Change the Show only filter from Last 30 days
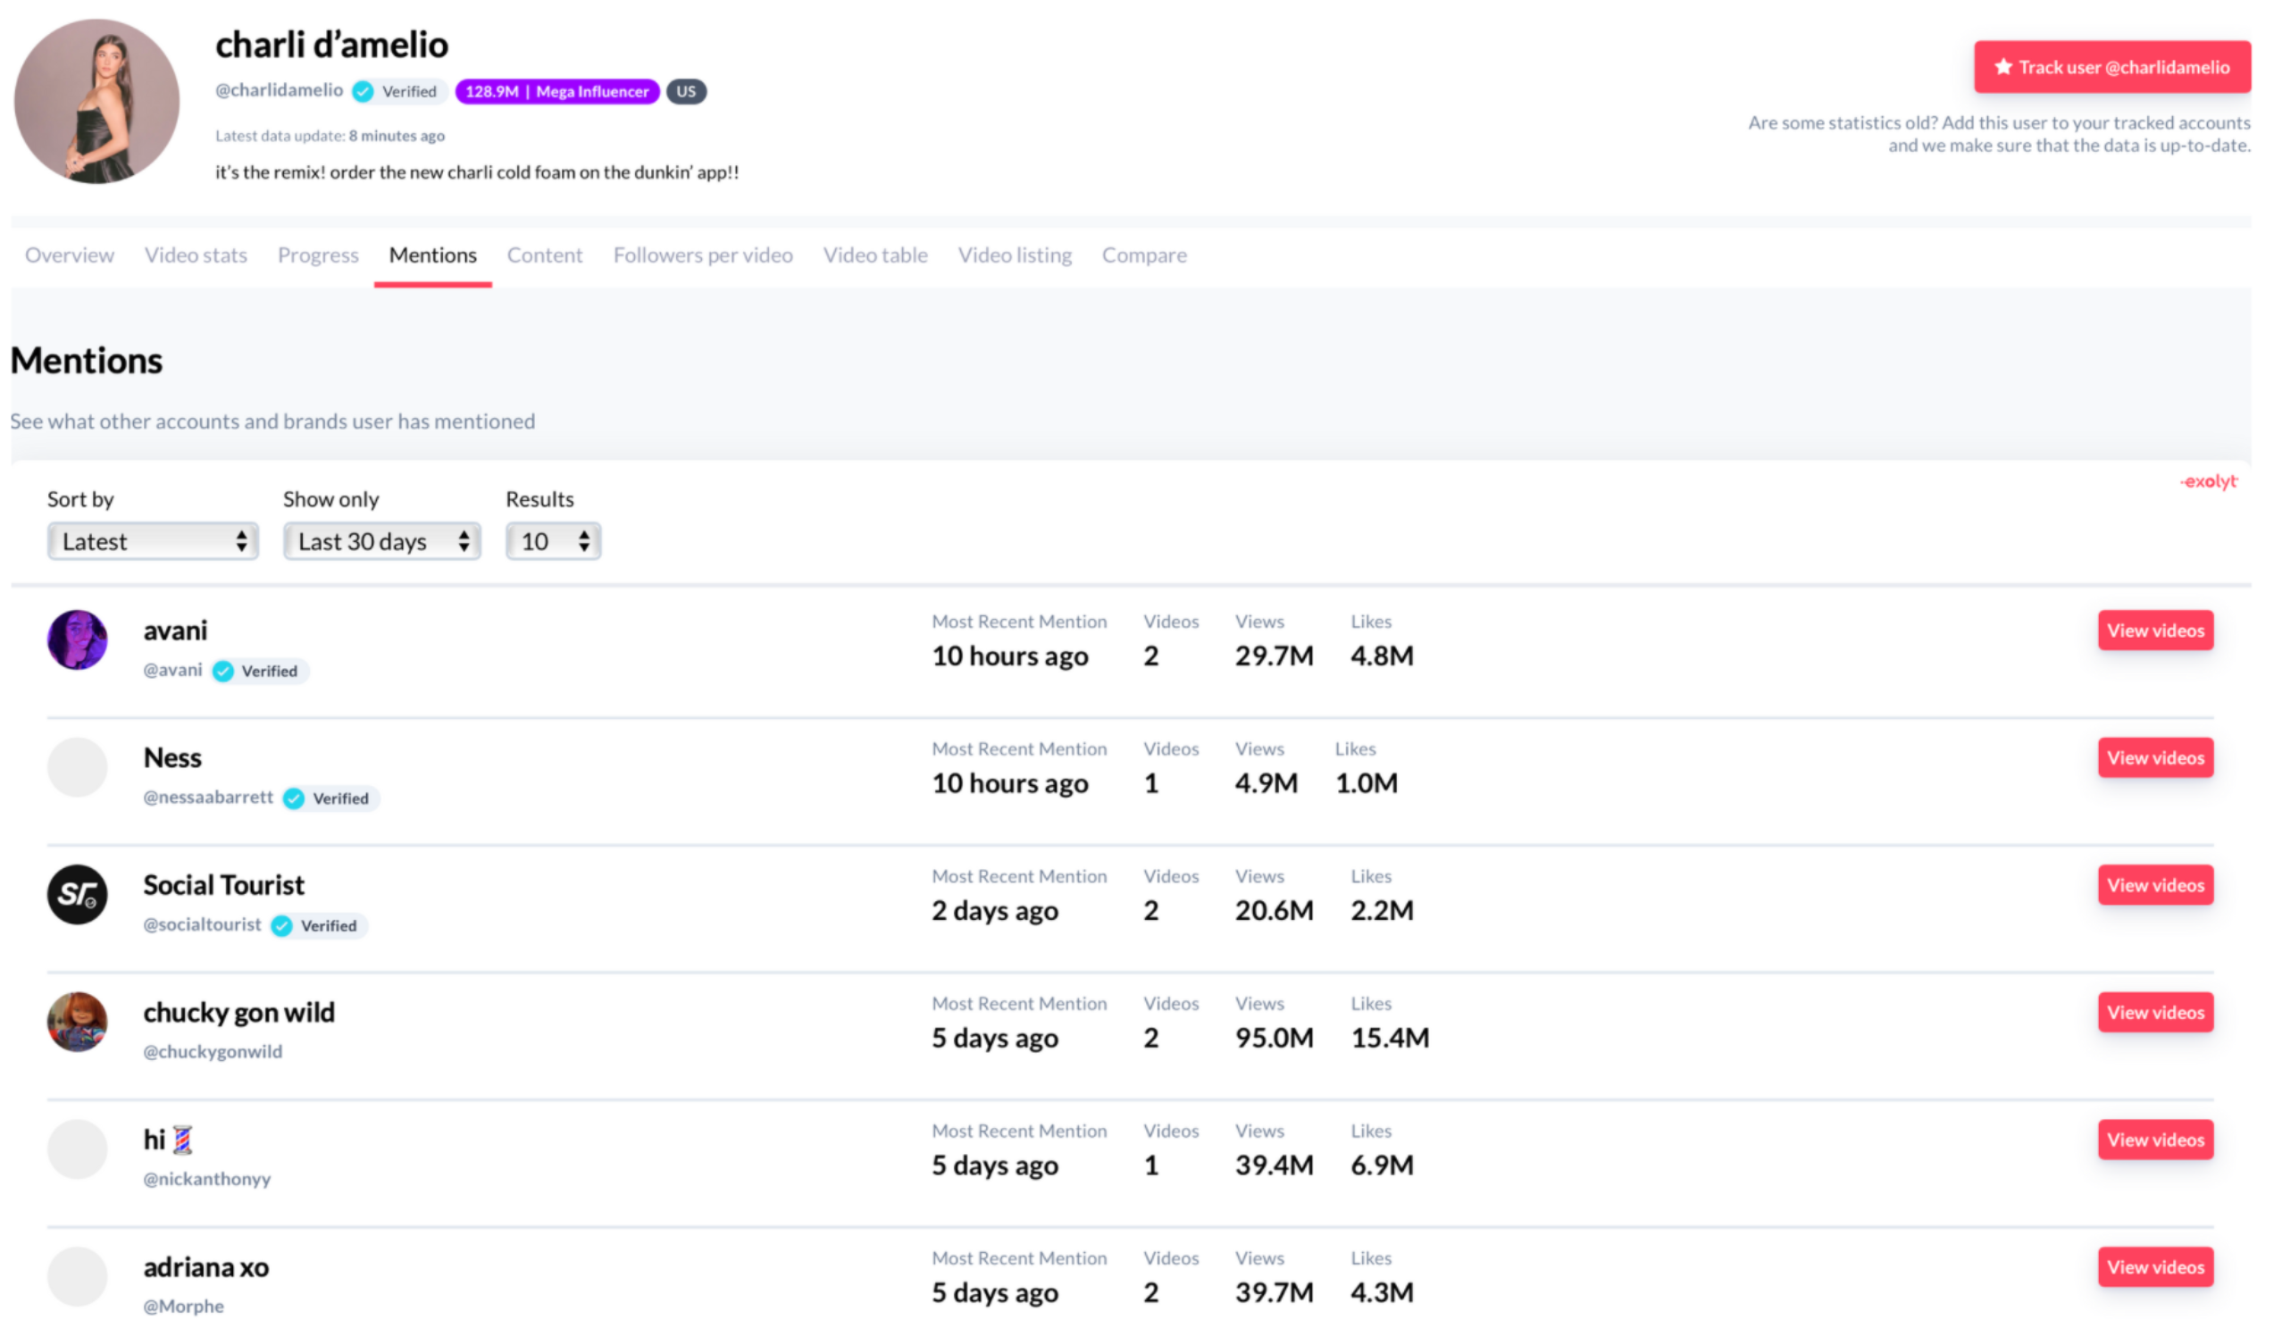Image resolution: width=2274 pixels, height=1320 pixels. tap(380, 541)
